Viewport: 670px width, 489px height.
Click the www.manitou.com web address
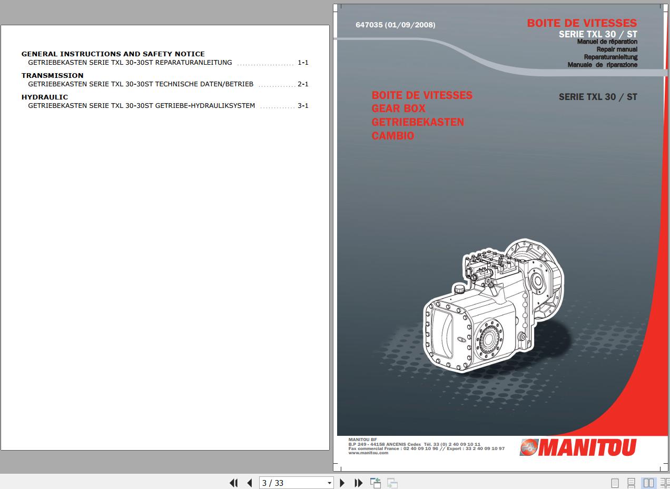[x=368, y=453]
